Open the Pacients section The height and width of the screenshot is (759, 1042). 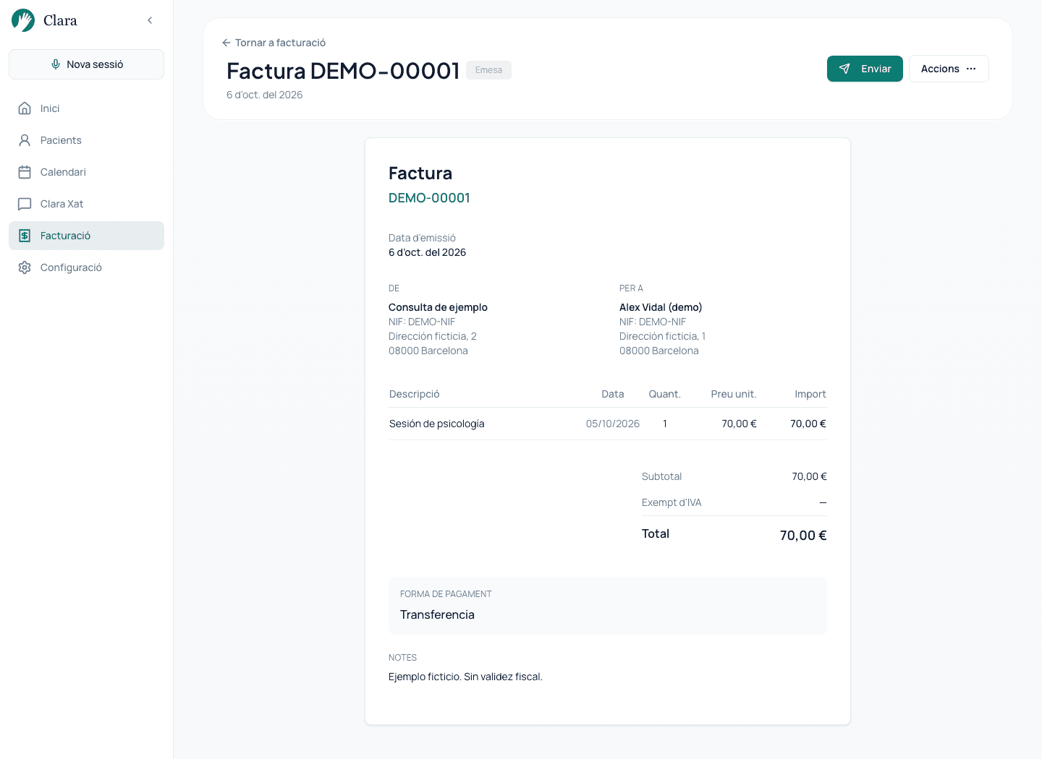[x=86, y=140]
